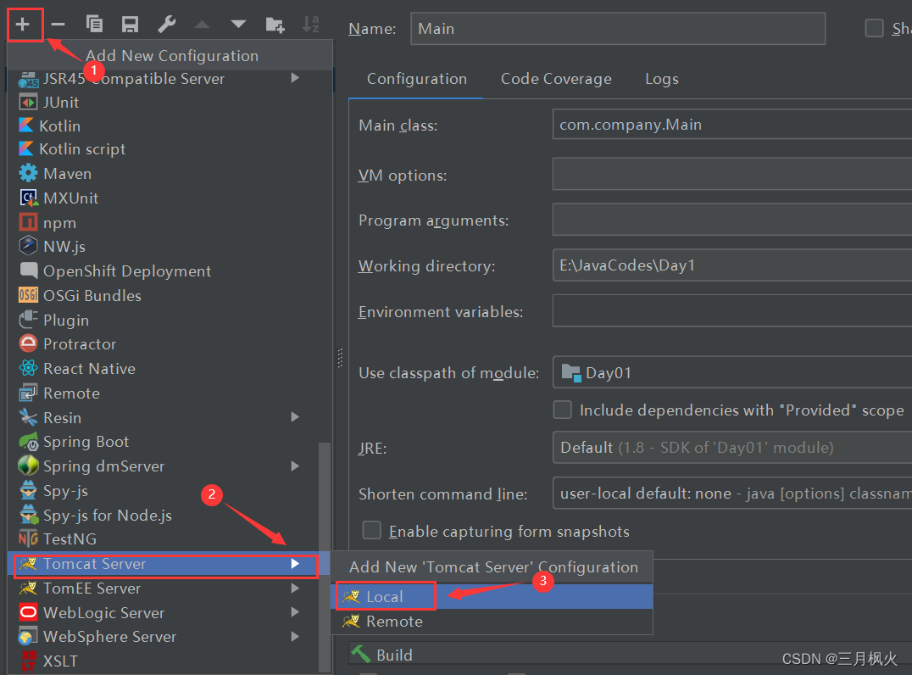
Task: Select Local Tomcat Server configuration
Action: (x=492, y=597)
